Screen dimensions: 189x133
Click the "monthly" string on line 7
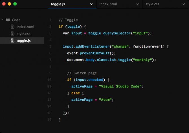[x=142, y=60]
